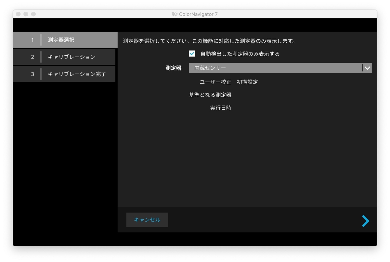Viewport: 390px width, 262px height.
Task: Click the 初期設定 value text
Action: coord(247,82)
